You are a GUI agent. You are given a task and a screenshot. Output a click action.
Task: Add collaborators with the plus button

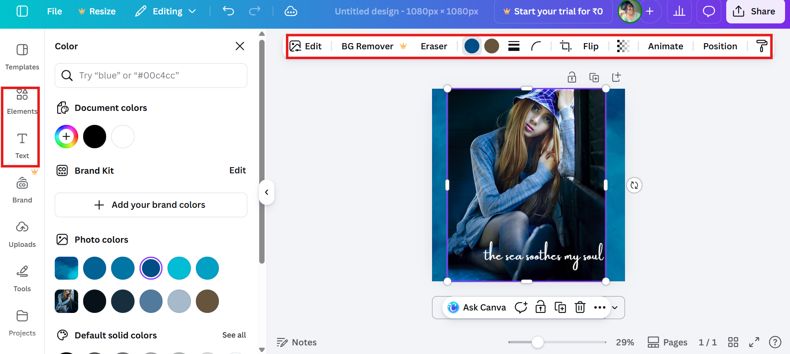pyautogui.click(x=650, y=11)
